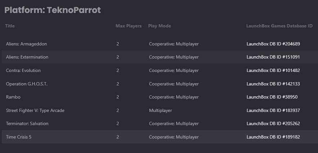The width and height of the screenshot is (318, 153).
Task: Click LaunchBox DB ID #101482 link
Action: pyautogui.click(x=273, y=71)
